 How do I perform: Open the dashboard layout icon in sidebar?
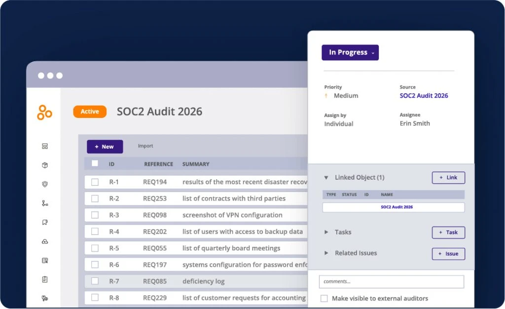click(45, 146)
